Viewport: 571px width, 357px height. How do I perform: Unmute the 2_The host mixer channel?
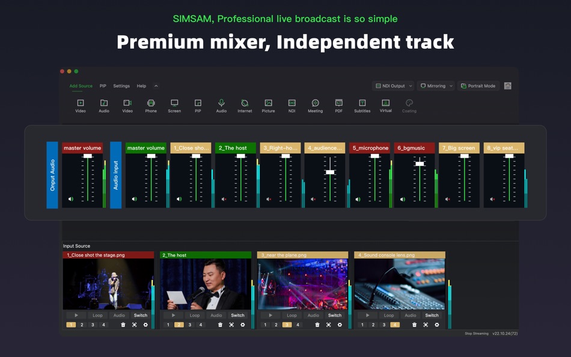coord(224,199)
